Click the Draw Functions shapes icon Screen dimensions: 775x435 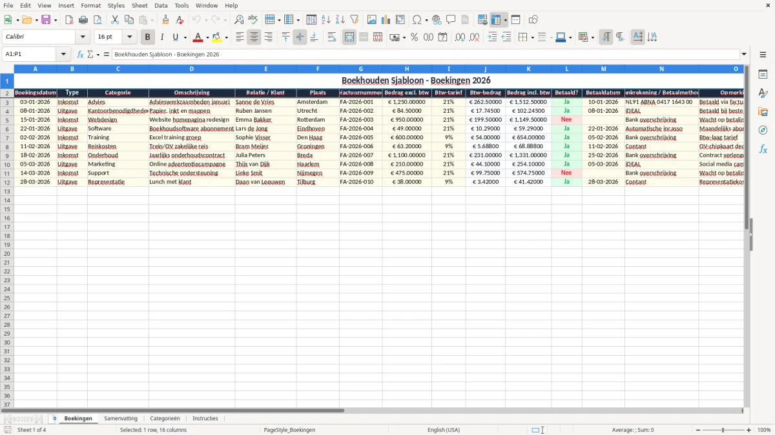click(x=533, y=20)
